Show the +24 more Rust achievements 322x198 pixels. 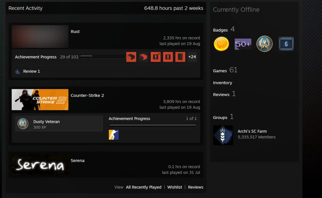192,57
